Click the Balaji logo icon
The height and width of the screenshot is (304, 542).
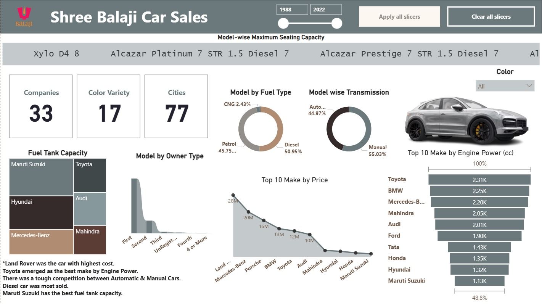click(x=24, y=16)
